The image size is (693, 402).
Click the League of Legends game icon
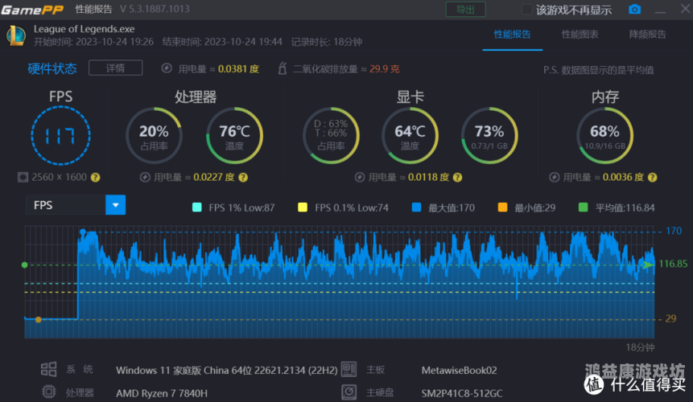[x=16, y=35]
